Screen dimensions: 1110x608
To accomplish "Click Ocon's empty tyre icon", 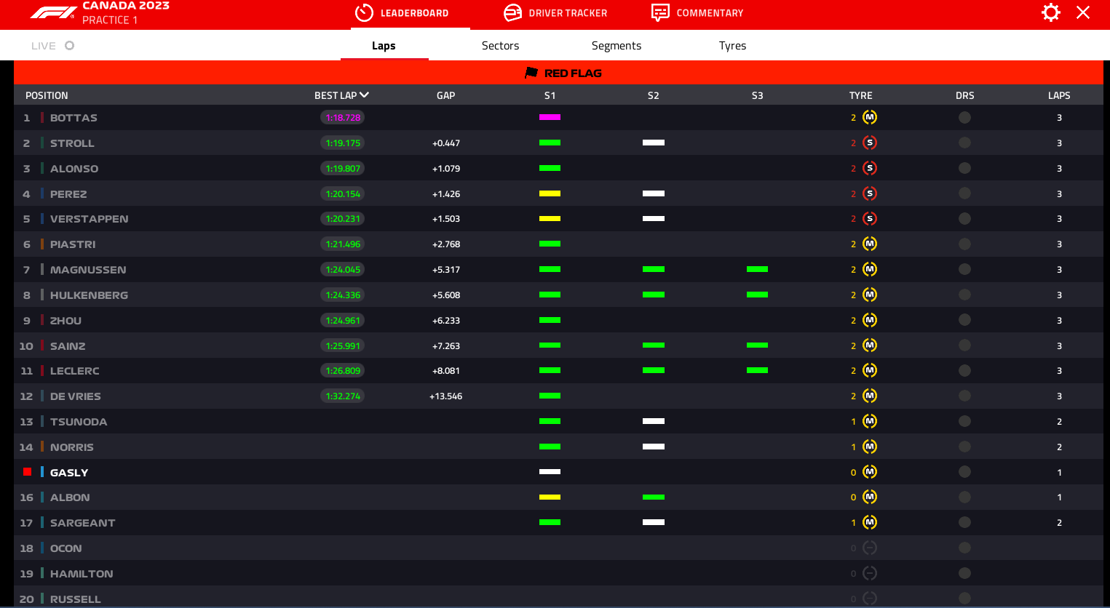I will [870, 548].
